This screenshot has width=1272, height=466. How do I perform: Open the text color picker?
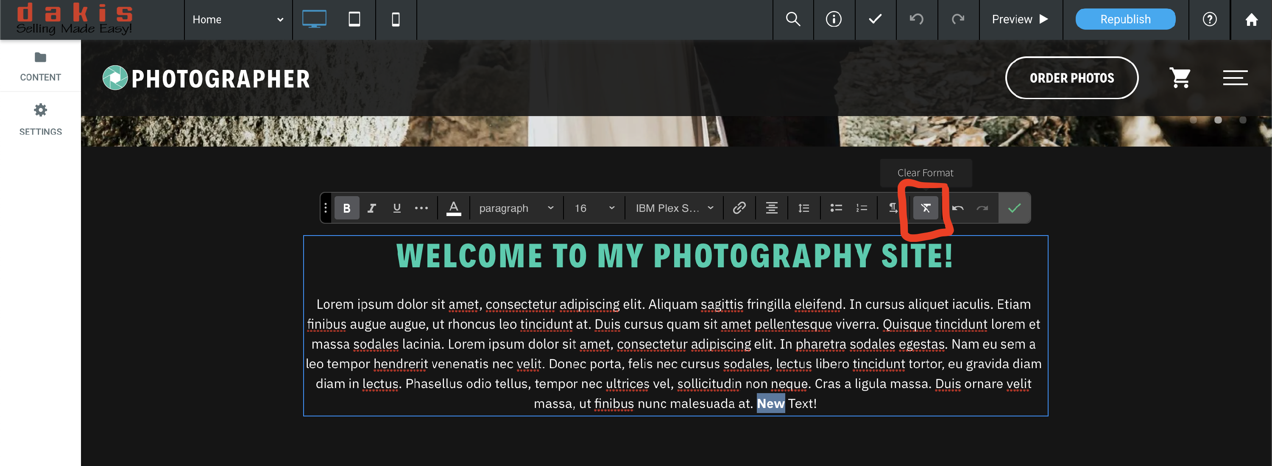pyautogui.click(x=453, y=208)
